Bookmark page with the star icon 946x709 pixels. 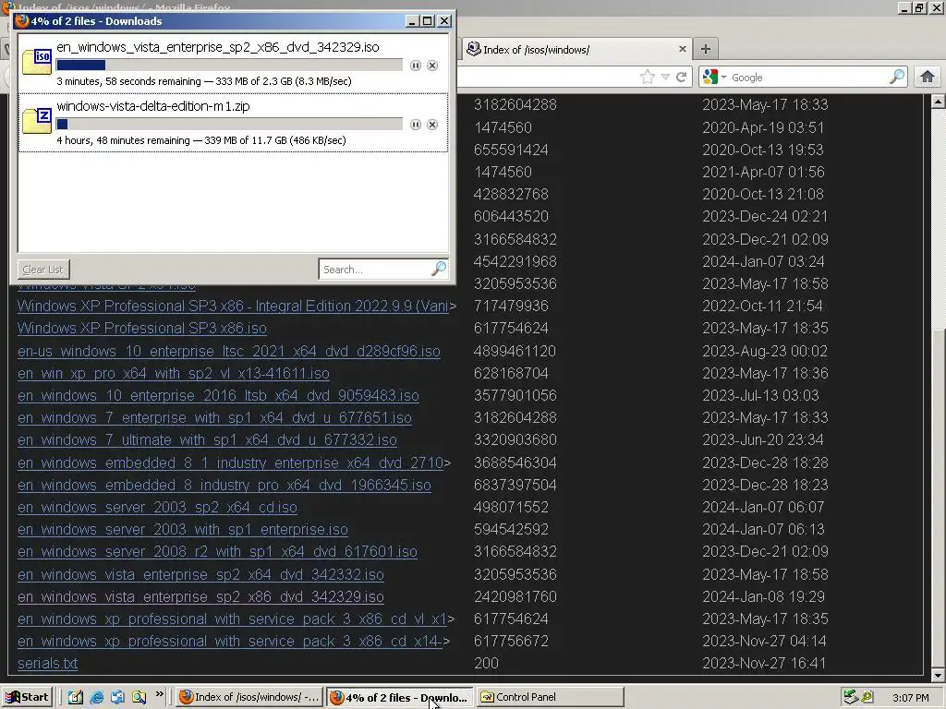tap(648, 78)
